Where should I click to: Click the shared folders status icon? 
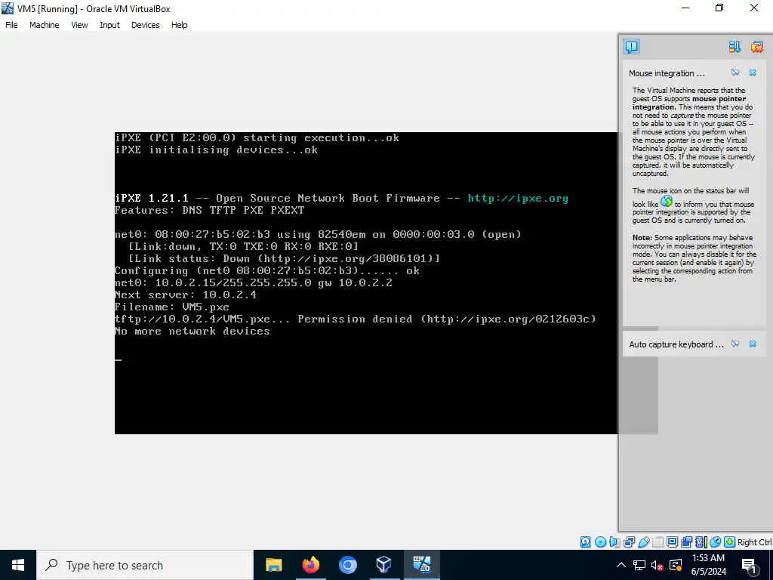tap(658, 542)
